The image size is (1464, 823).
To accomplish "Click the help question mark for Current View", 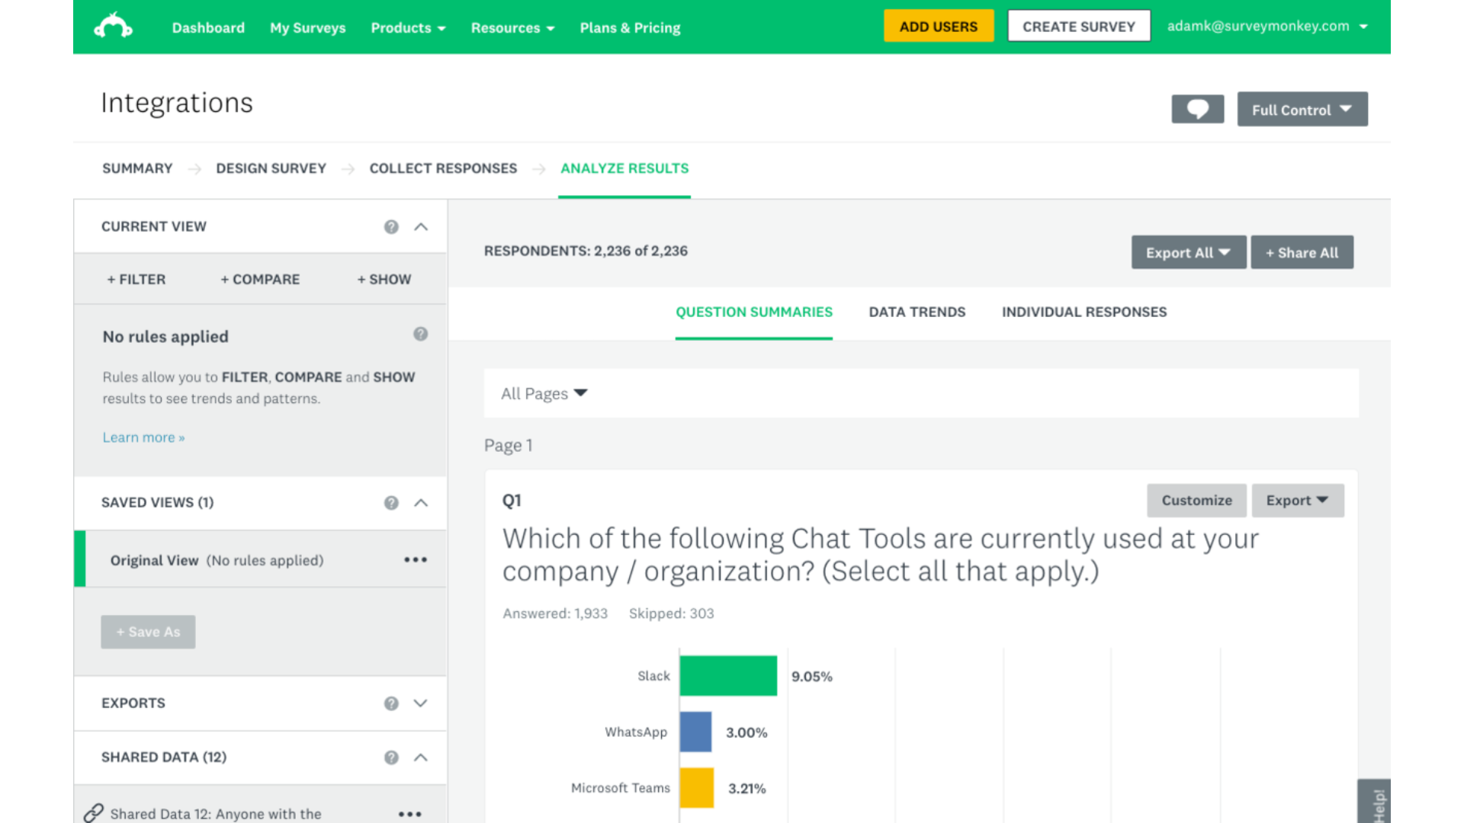I will tap(392, 226).
